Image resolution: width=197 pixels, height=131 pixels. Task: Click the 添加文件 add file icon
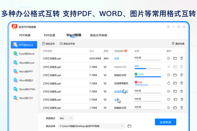click(44, 44)
